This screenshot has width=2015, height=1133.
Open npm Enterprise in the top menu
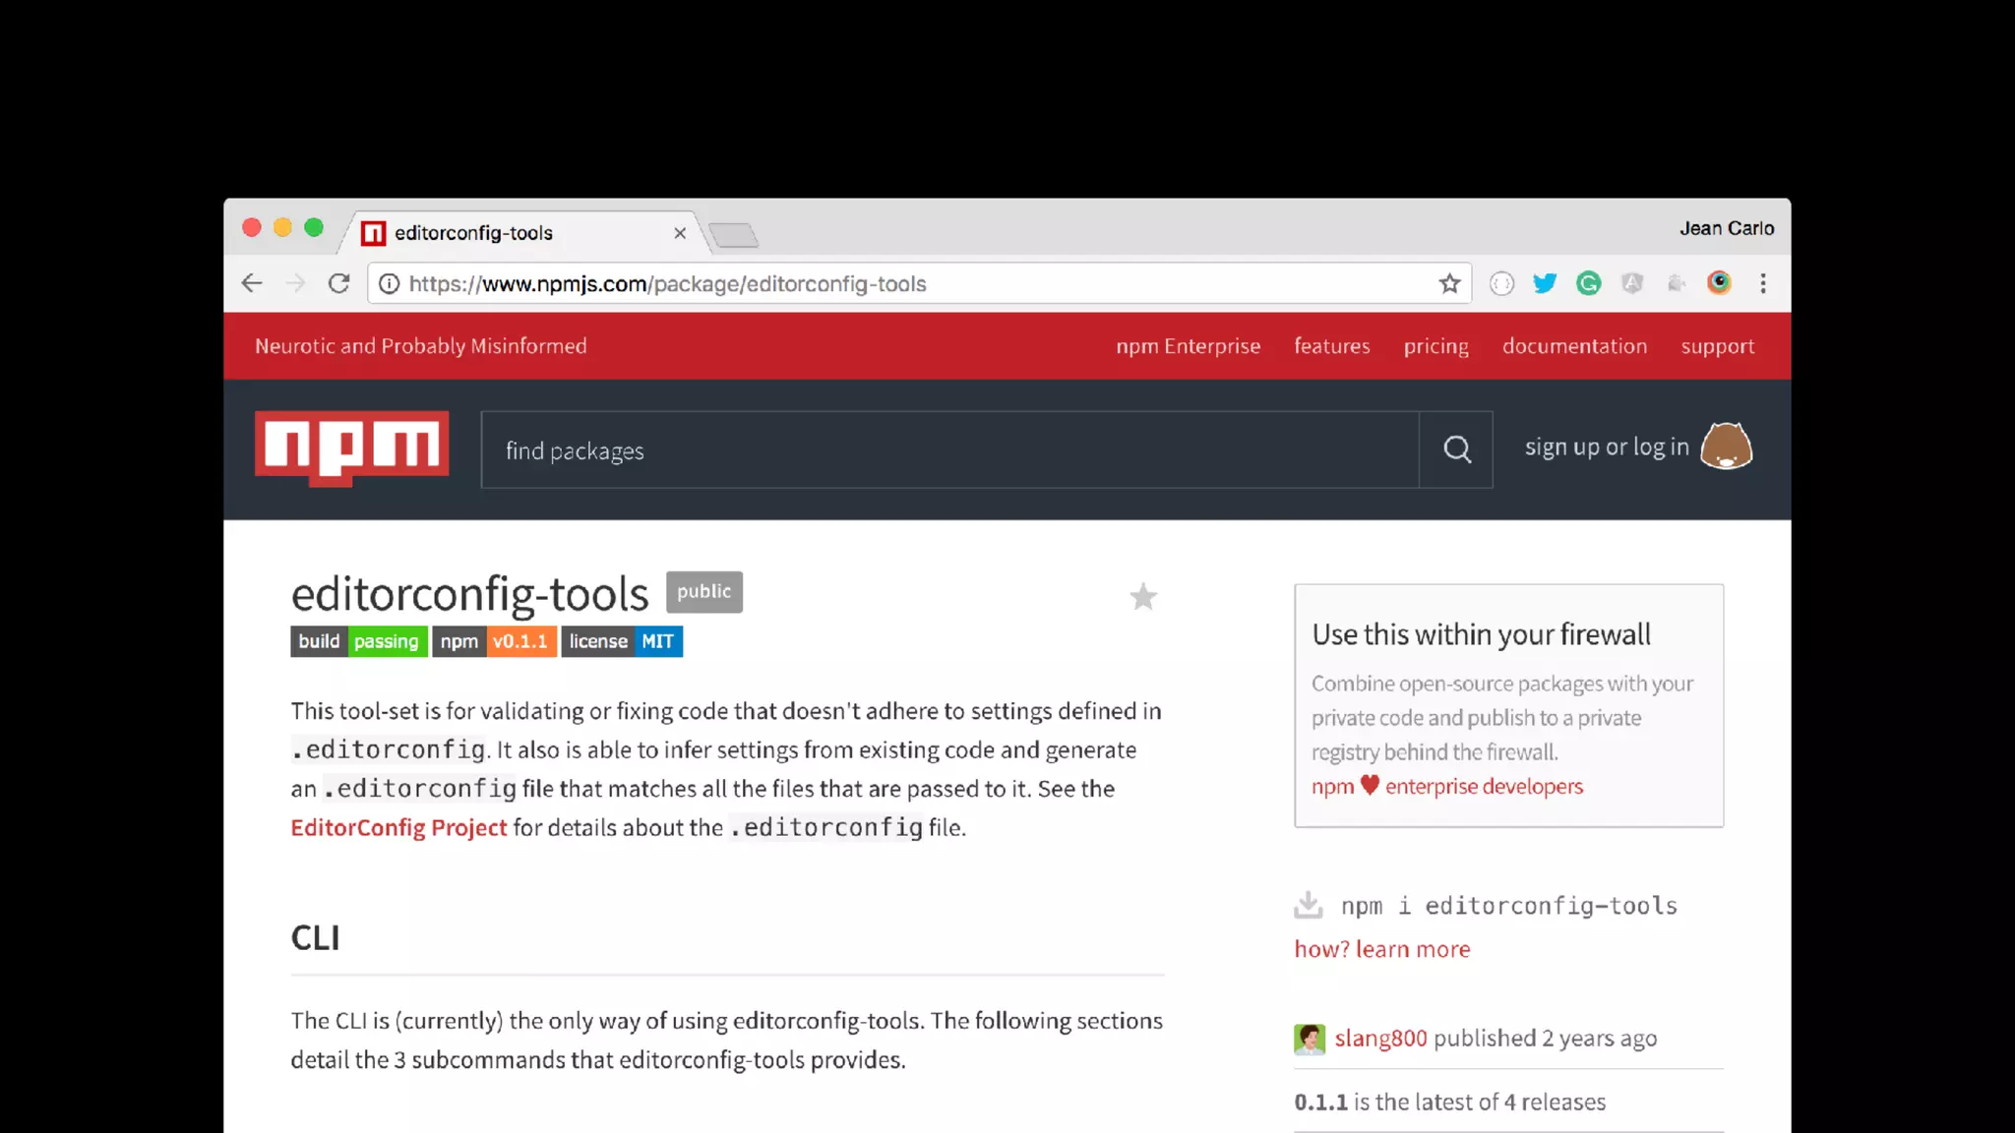point(1188,346)
